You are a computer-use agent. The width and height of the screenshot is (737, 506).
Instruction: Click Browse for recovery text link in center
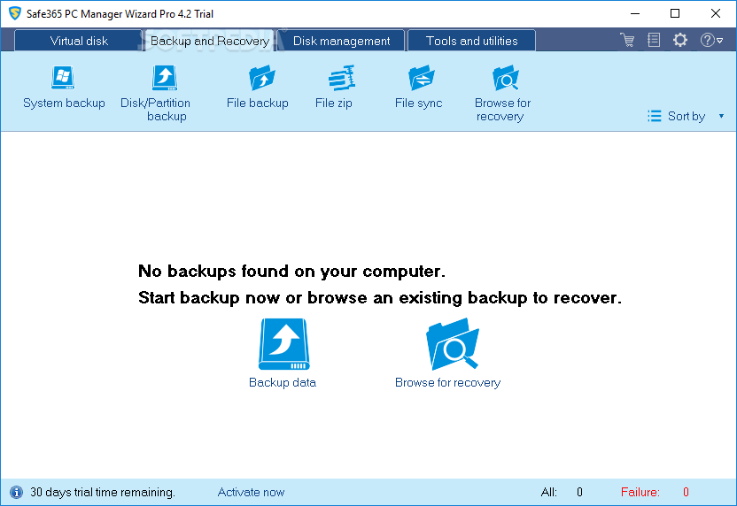[448, 382]
